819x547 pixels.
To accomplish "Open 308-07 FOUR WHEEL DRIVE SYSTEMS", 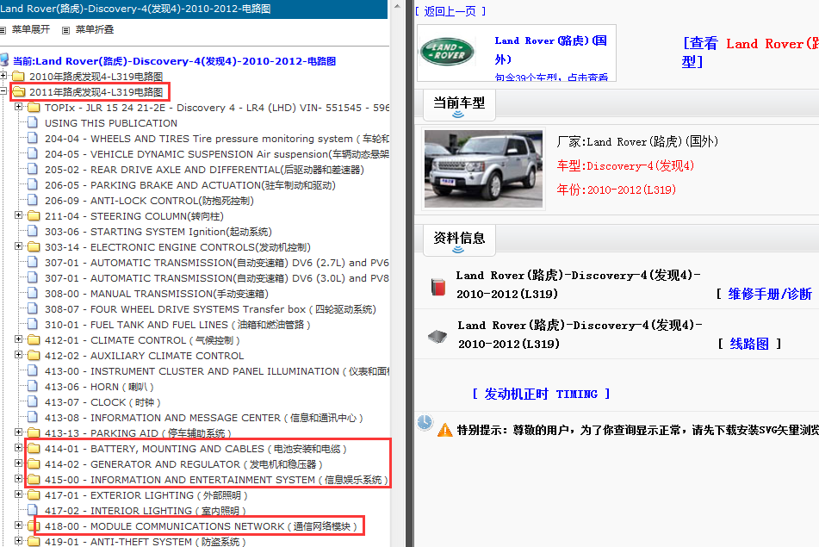I will click(210, 309).
